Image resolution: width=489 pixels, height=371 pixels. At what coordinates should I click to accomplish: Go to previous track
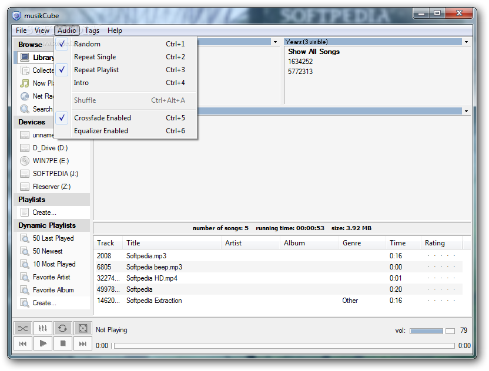click(x=23, y=343)
